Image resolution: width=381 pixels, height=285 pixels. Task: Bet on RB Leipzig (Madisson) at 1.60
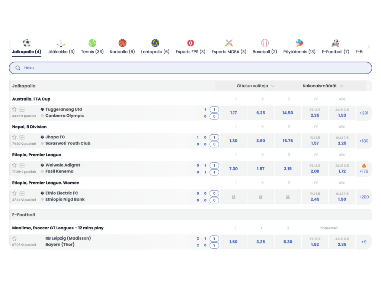click(x=234, y=242)
